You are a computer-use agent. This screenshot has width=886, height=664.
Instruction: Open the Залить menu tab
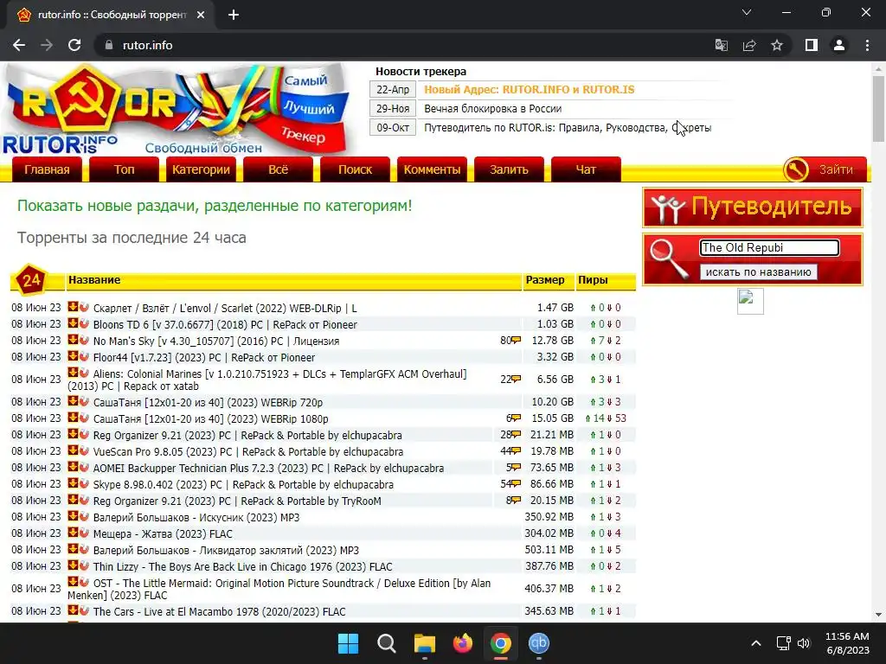[509, 169]
